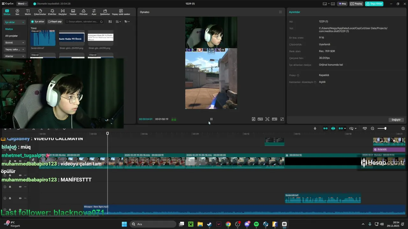Open Yapay zekâ avatar panel

pos(121,12)
